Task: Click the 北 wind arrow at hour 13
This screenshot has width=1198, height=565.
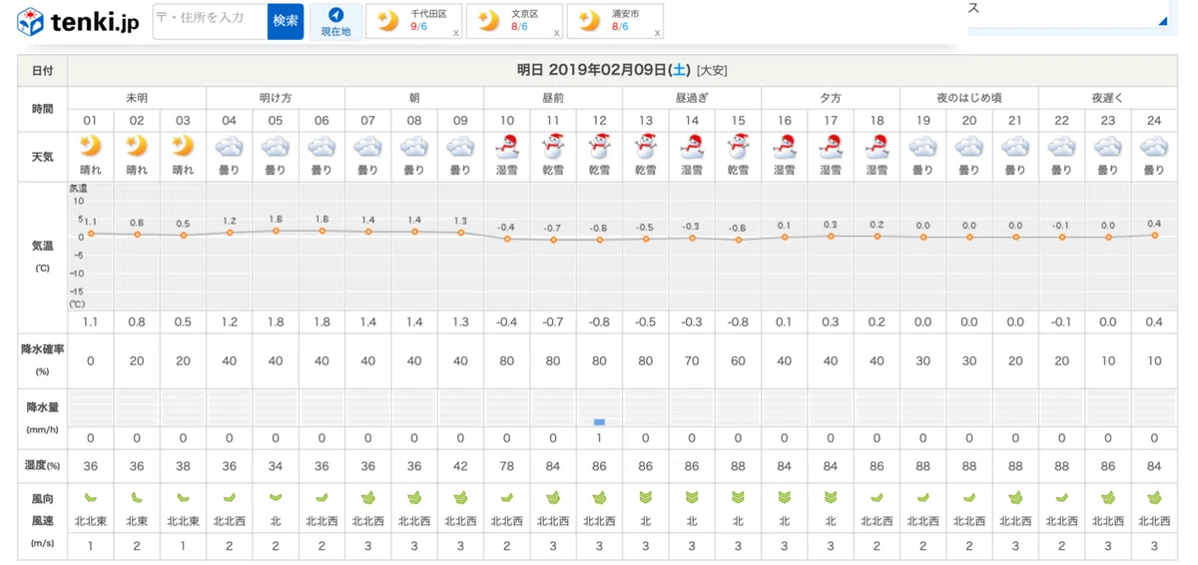Action: click(x=646, y=497)
